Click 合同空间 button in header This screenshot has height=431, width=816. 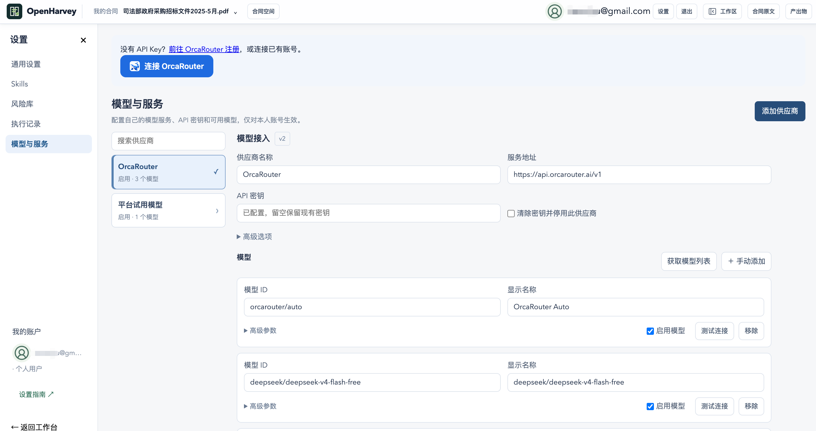(x=263, y=11)
